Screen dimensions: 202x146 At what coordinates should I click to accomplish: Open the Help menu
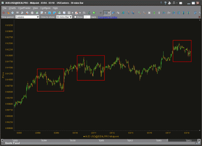[55, 8]
